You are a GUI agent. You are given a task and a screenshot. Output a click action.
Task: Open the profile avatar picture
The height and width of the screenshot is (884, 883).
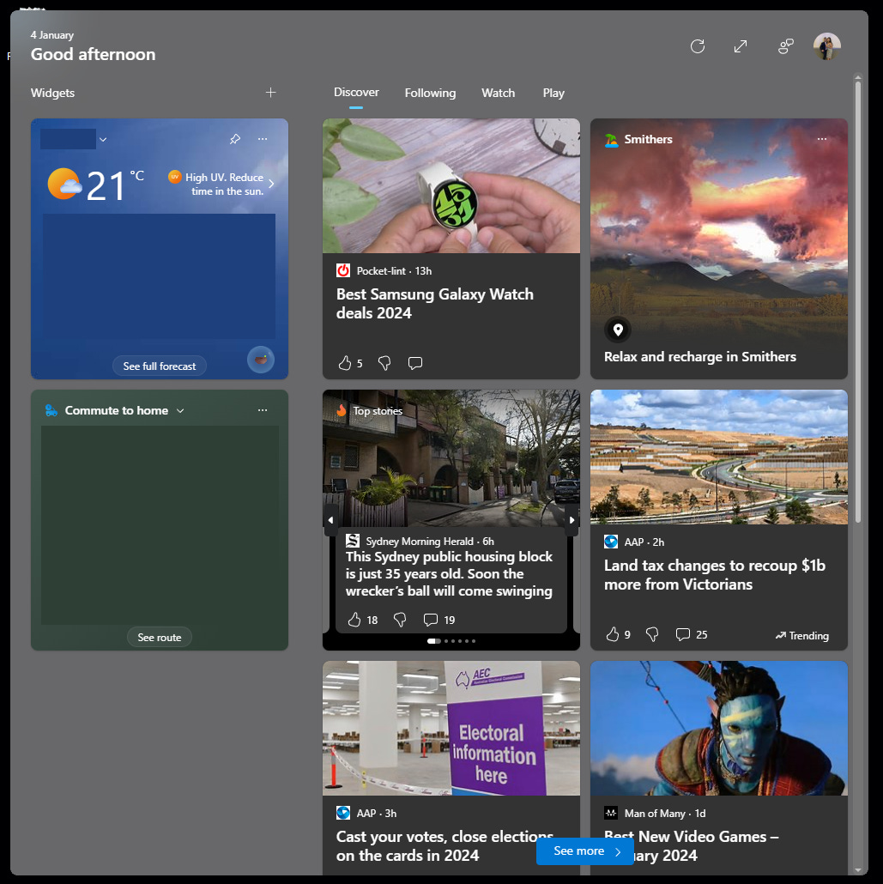tap(826, 46)
